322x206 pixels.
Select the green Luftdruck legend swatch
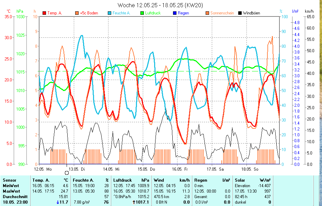pyautogui.click(x=142, y=13)
